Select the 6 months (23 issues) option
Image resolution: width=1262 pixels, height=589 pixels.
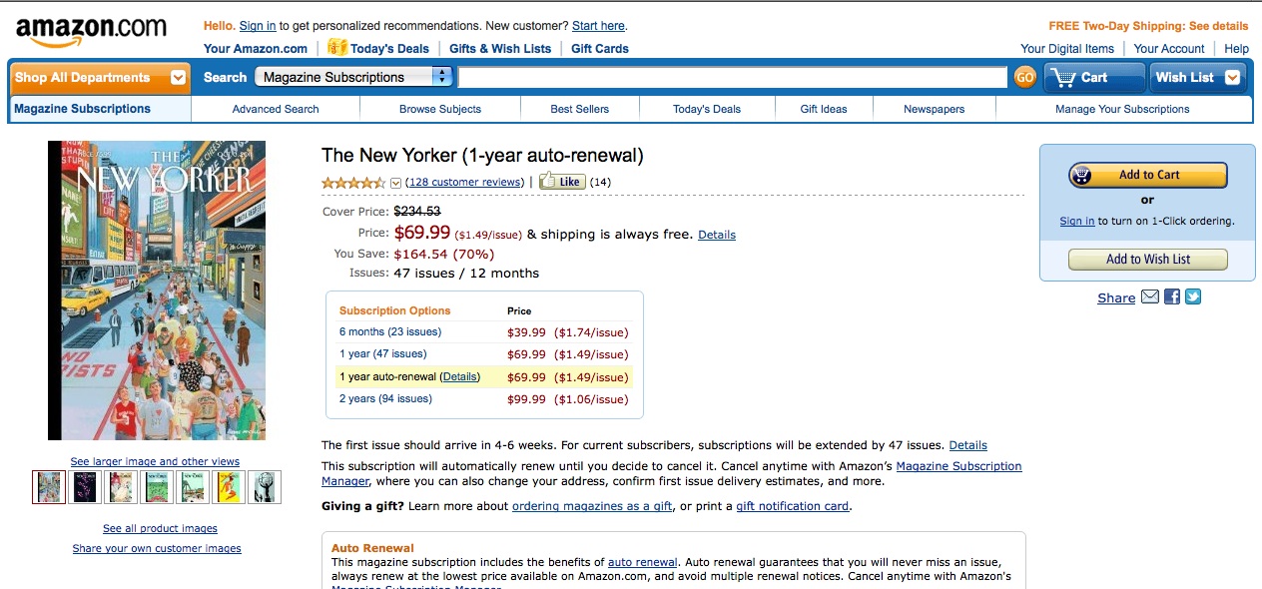click(x=390, y=331)
